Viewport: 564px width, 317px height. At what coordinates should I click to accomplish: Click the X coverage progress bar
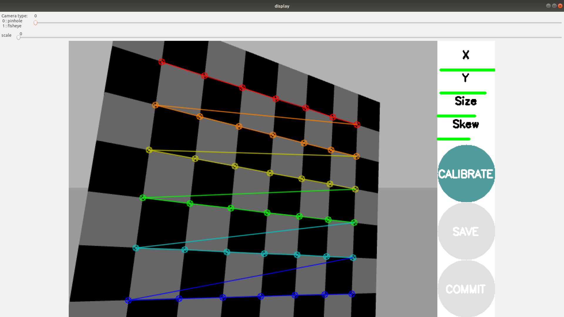pos(467,70)
